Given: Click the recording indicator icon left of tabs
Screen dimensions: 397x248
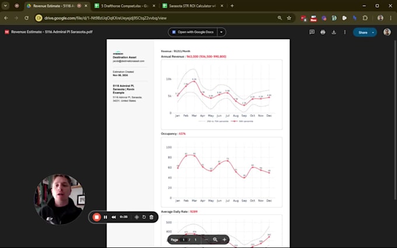Looking at the screenshot, I should (x=17, y=6).
